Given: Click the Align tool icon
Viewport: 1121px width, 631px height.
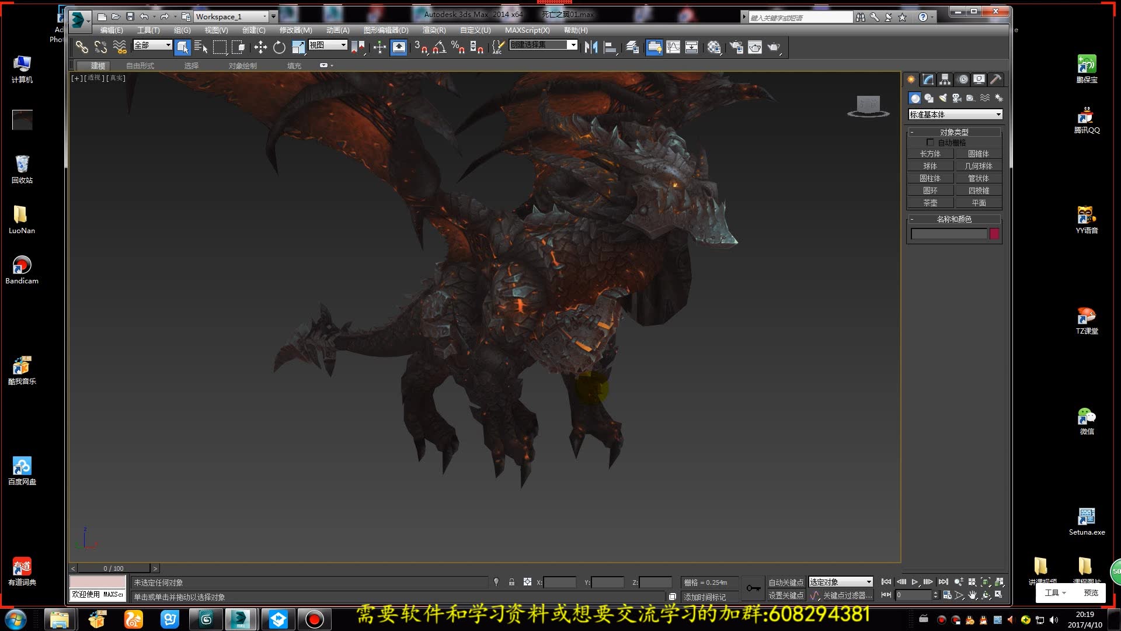Looking at the screenshot, I should 610,47.
